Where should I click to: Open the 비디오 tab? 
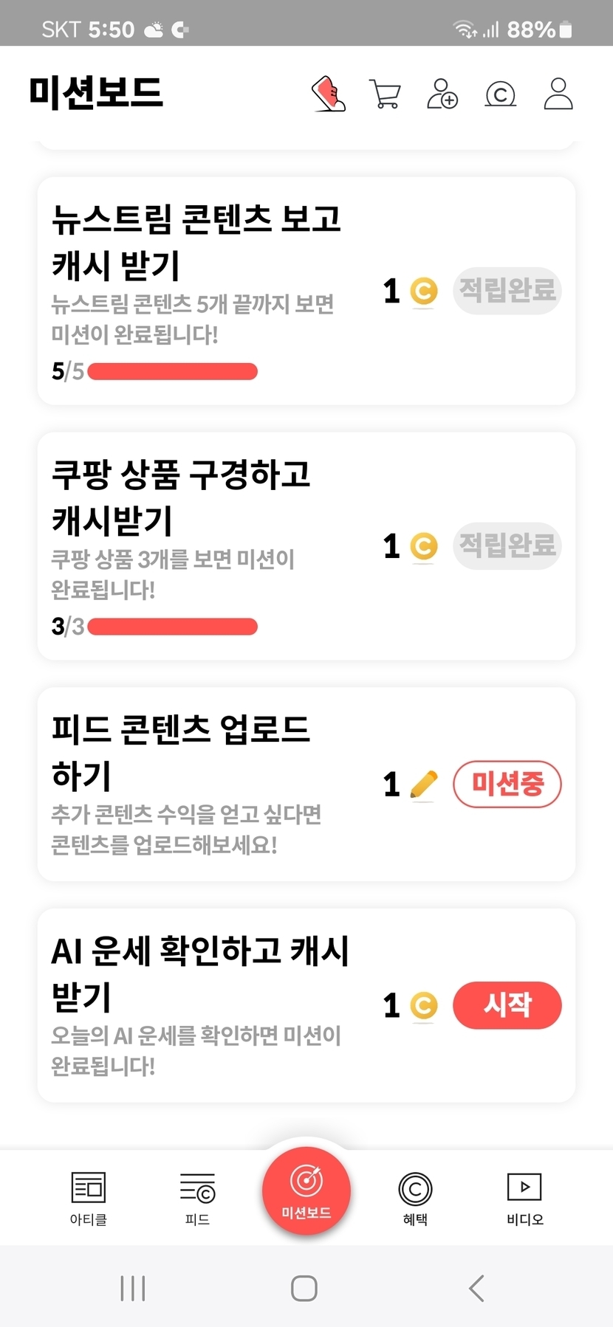coord(524,1196)
